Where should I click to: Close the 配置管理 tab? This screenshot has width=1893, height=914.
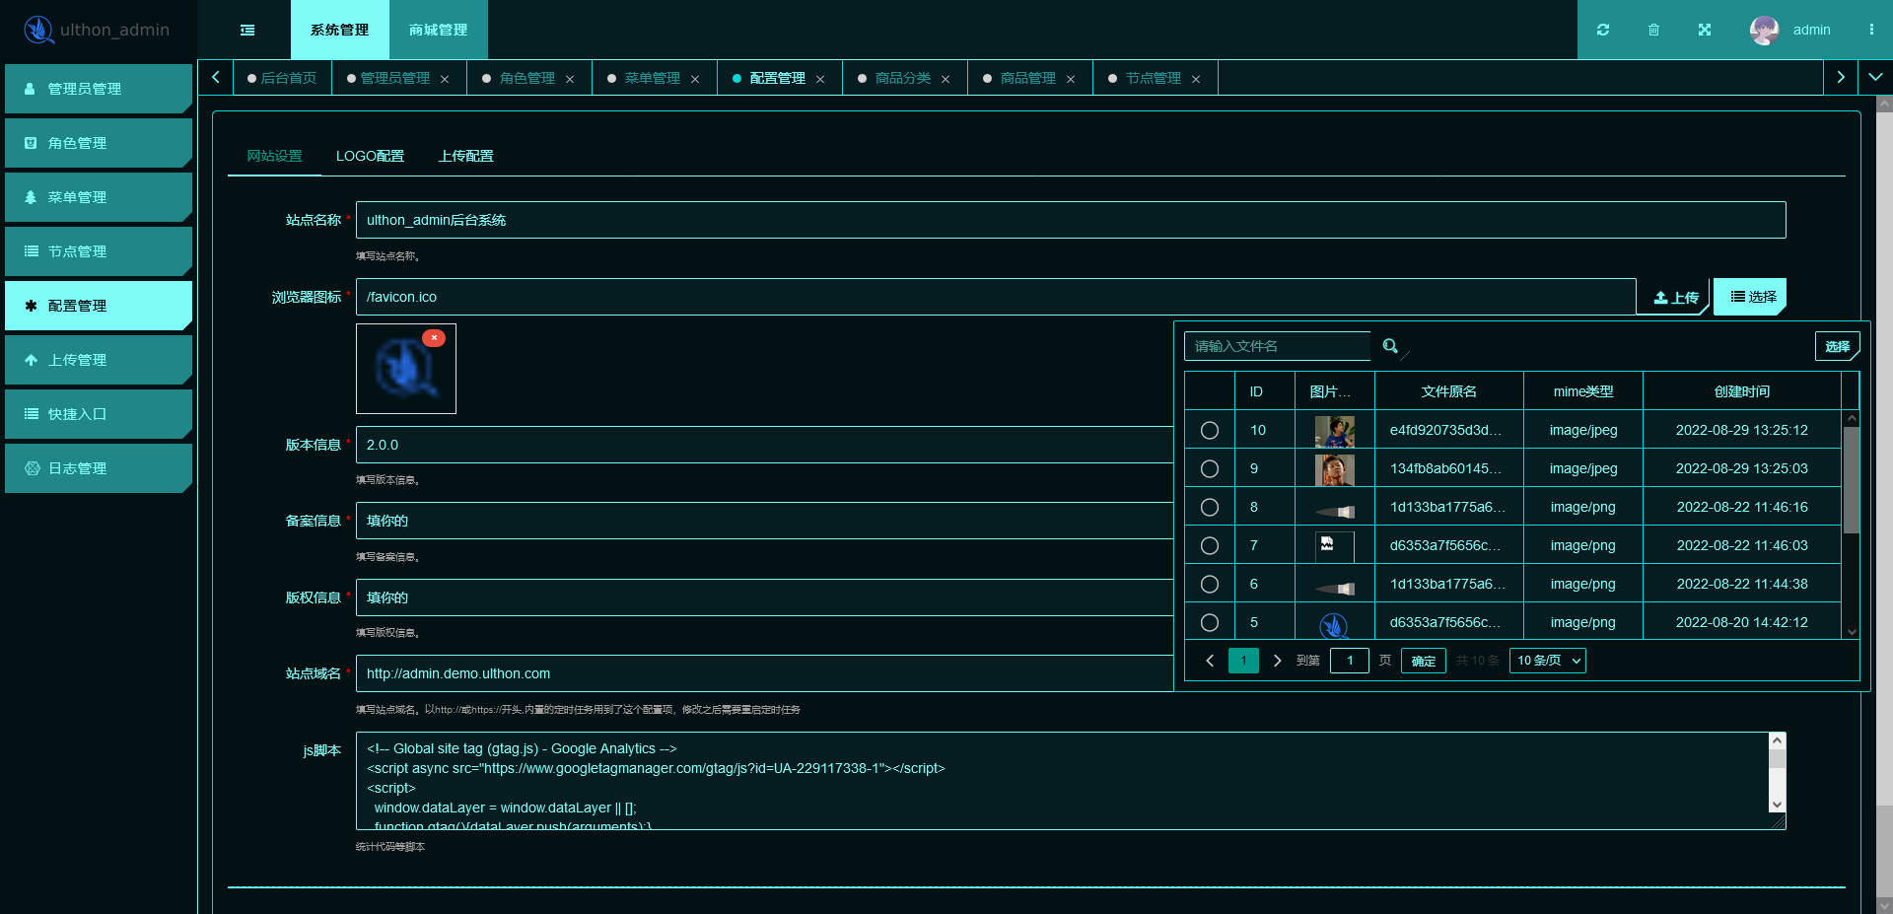820,79
